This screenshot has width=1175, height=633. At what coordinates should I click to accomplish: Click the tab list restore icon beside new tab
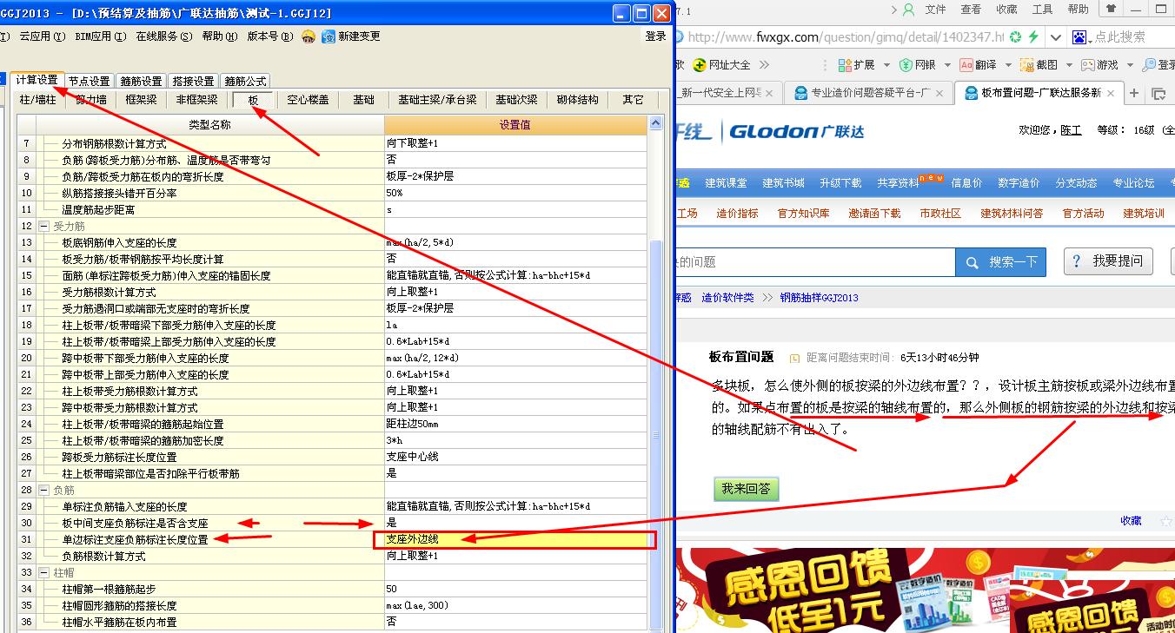click(1158, 94)
